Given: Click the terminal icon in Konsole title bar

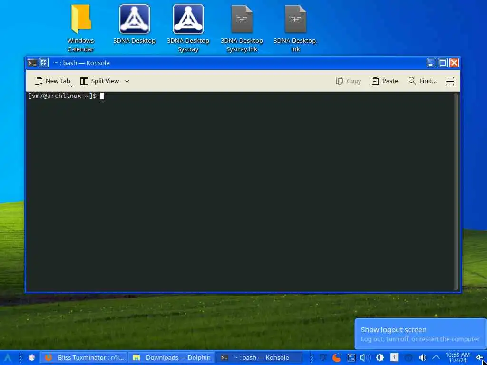Looking at the screenshot, I should (x=32, y=63).
